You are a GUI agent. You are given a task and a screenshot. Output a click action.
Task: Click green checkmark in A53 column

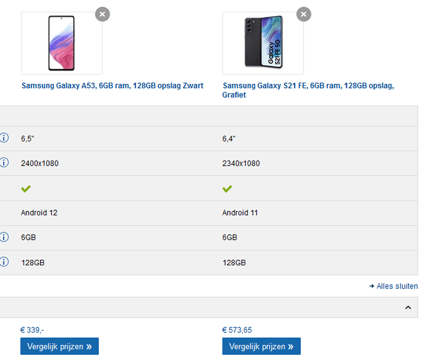pos(26,189)
